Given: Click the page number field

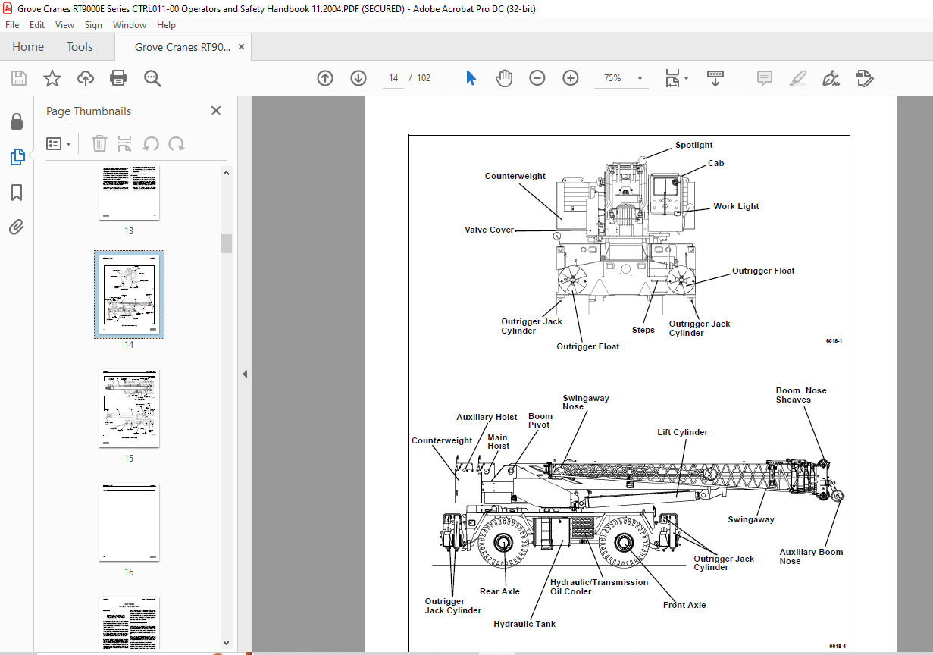Looking at the screenshot, I should click(393, 78).
